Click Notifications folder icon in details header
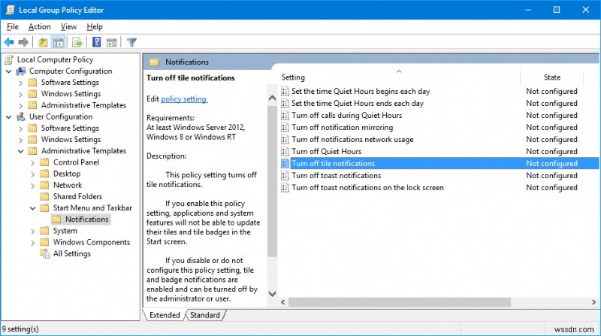601x336 pixels. coord(154,62)
